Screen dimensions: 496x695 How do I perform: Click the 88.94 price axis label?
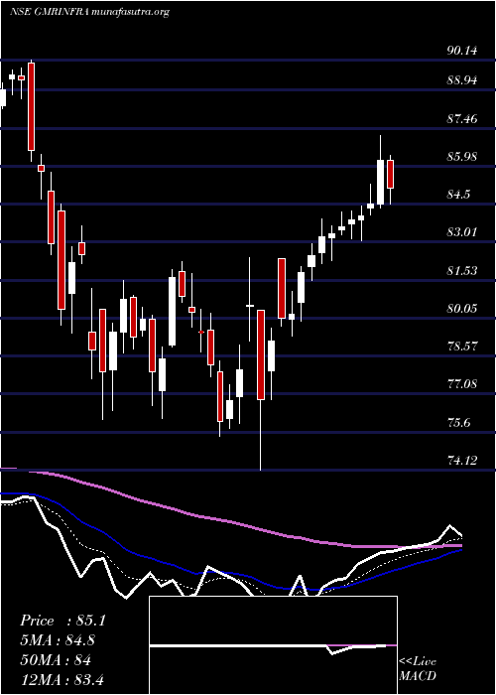(x=462, y=80)
